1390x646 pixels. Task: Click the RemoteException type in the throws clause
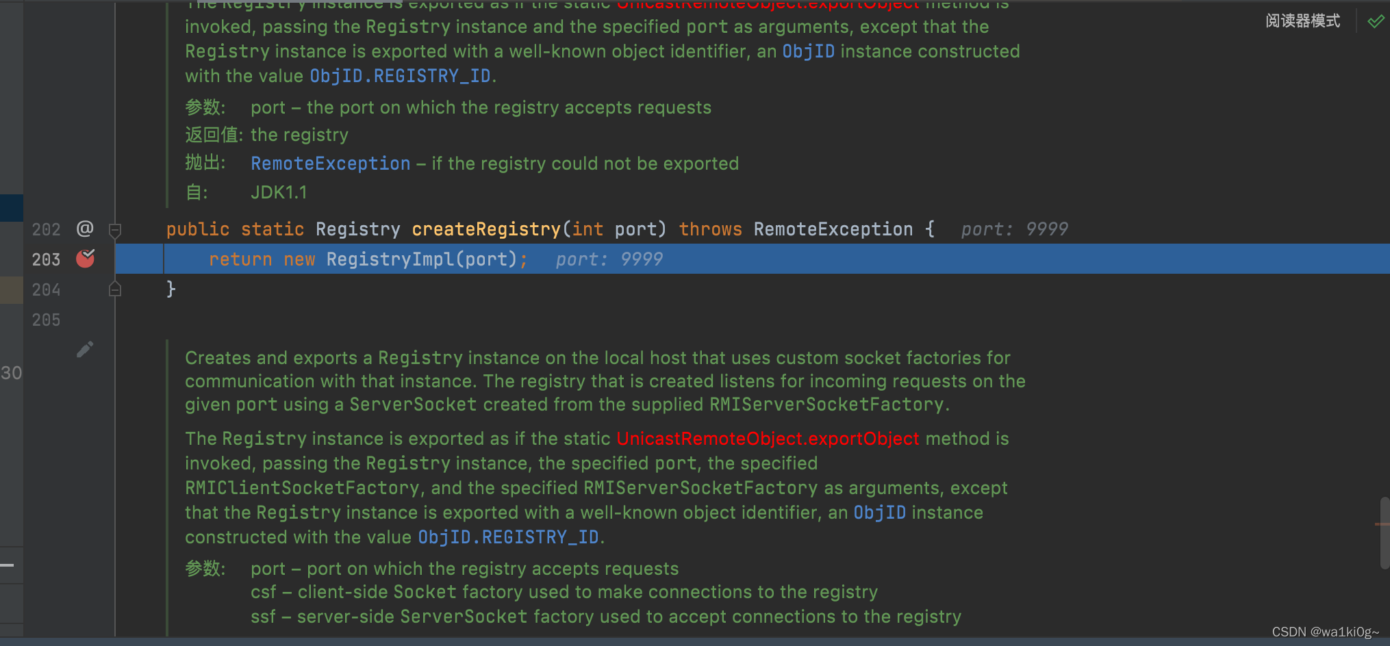833,229
